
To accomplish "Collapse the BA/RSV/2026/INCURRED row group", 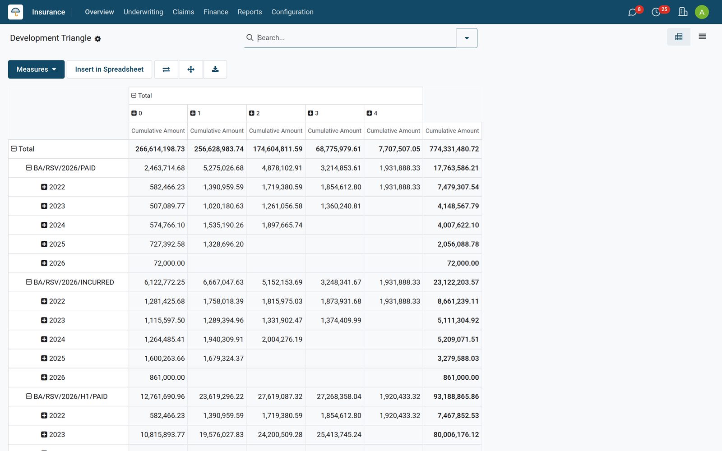I will click(x=29, y=282).
